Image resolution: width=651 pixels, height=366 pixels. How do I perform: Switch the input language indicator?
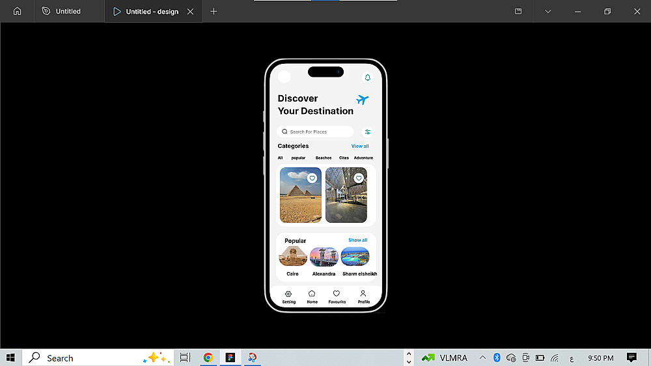[572, 359]
